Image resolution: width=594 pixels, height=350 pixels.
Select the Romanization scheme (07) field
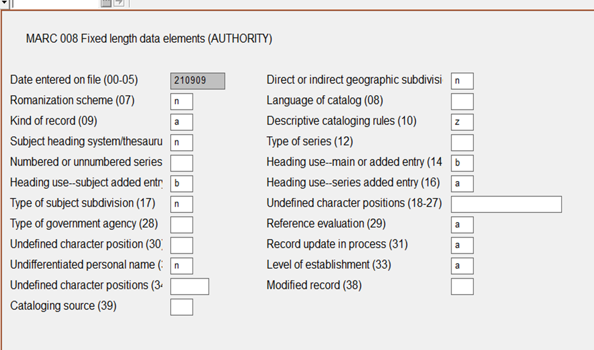(x=181, y=101)
